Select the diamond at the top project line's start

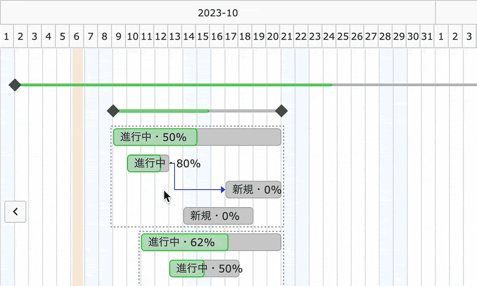pos(15,85)
